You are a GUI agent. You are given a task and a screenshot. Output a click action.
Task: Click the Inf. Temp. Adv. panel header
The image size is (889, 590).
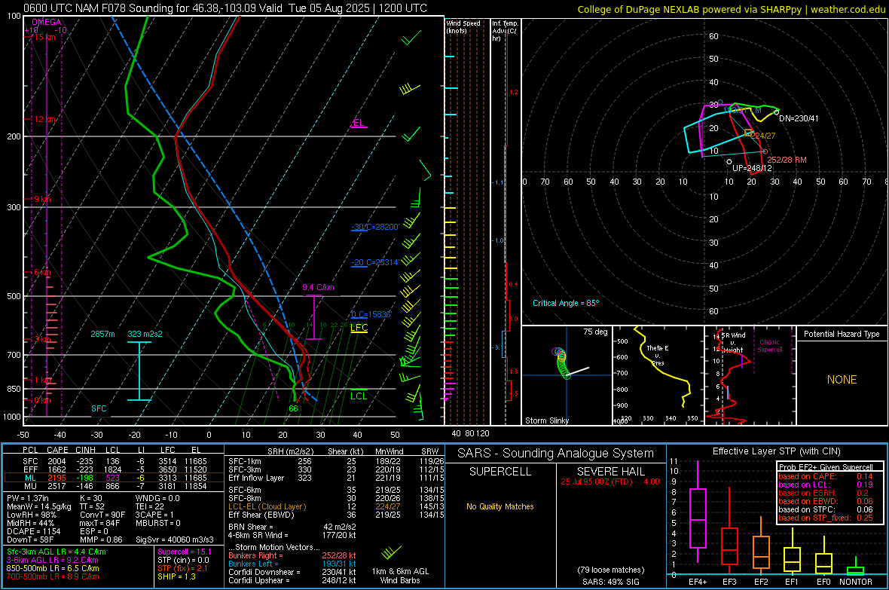505,31
